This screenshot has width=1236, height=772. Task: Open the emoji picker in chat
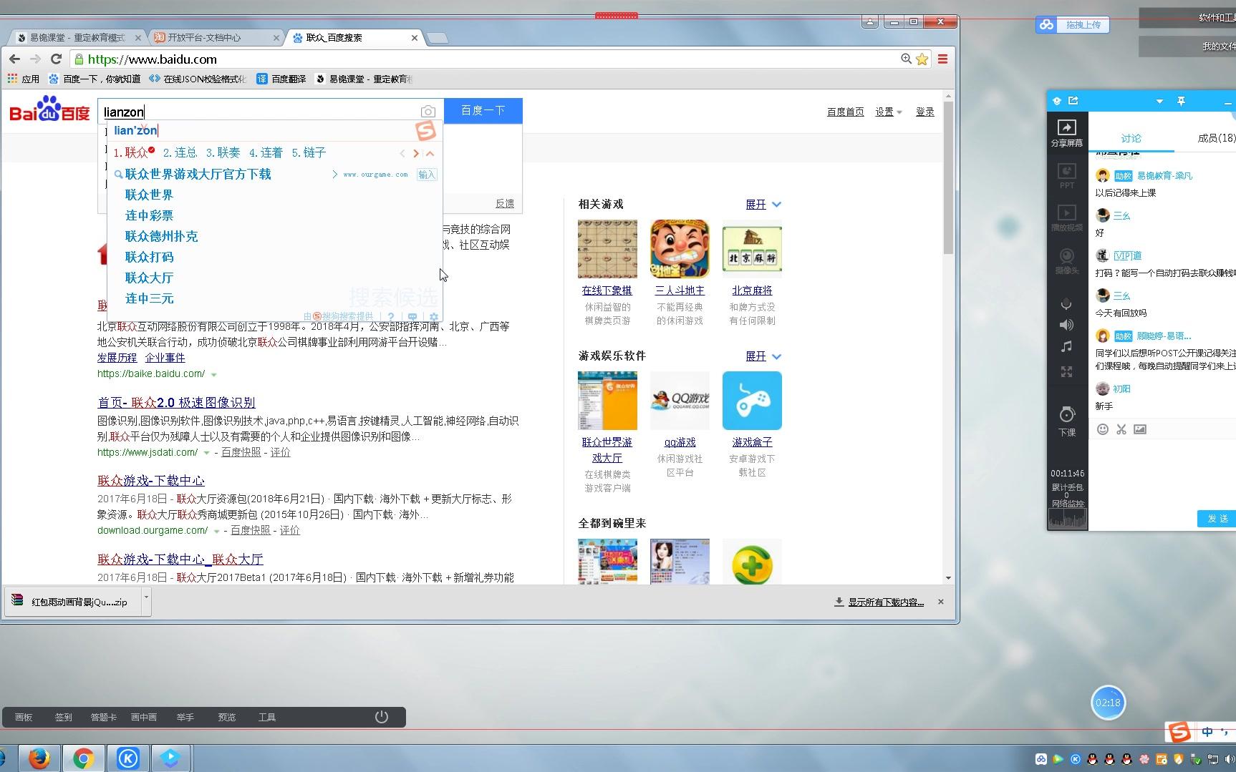[x=1102, y=429]
